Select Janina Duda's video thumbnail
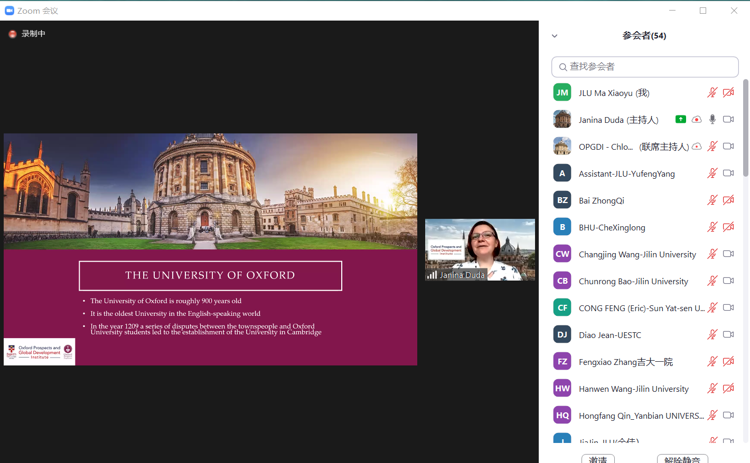The width and height of the screenshot is (750, 463). [480, 249]
